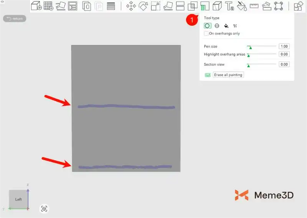Screen dimensions: 307x218
Task: Open the Measure ruler tool
Action: point(254,6)
